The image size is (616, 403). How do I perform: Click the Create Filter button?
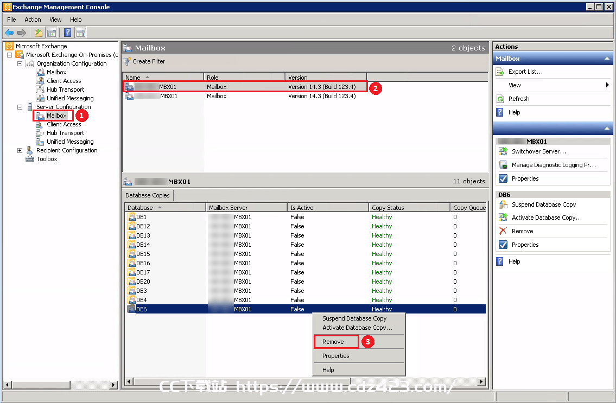144,61
